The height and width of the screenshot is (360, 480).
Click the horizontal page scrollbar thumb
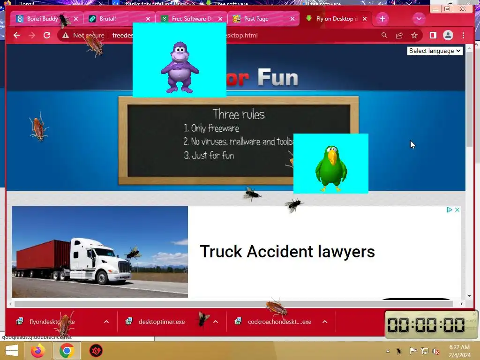click(x=233, y=304)
